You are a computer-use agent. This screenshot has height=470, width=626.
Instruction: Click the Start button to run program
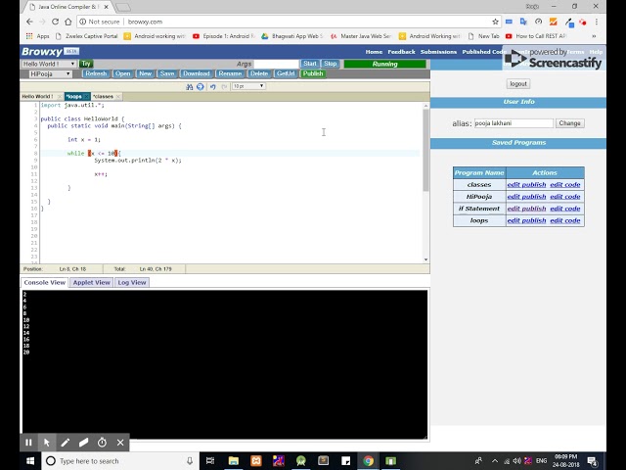pyautogui.click(x=310, y=64)
